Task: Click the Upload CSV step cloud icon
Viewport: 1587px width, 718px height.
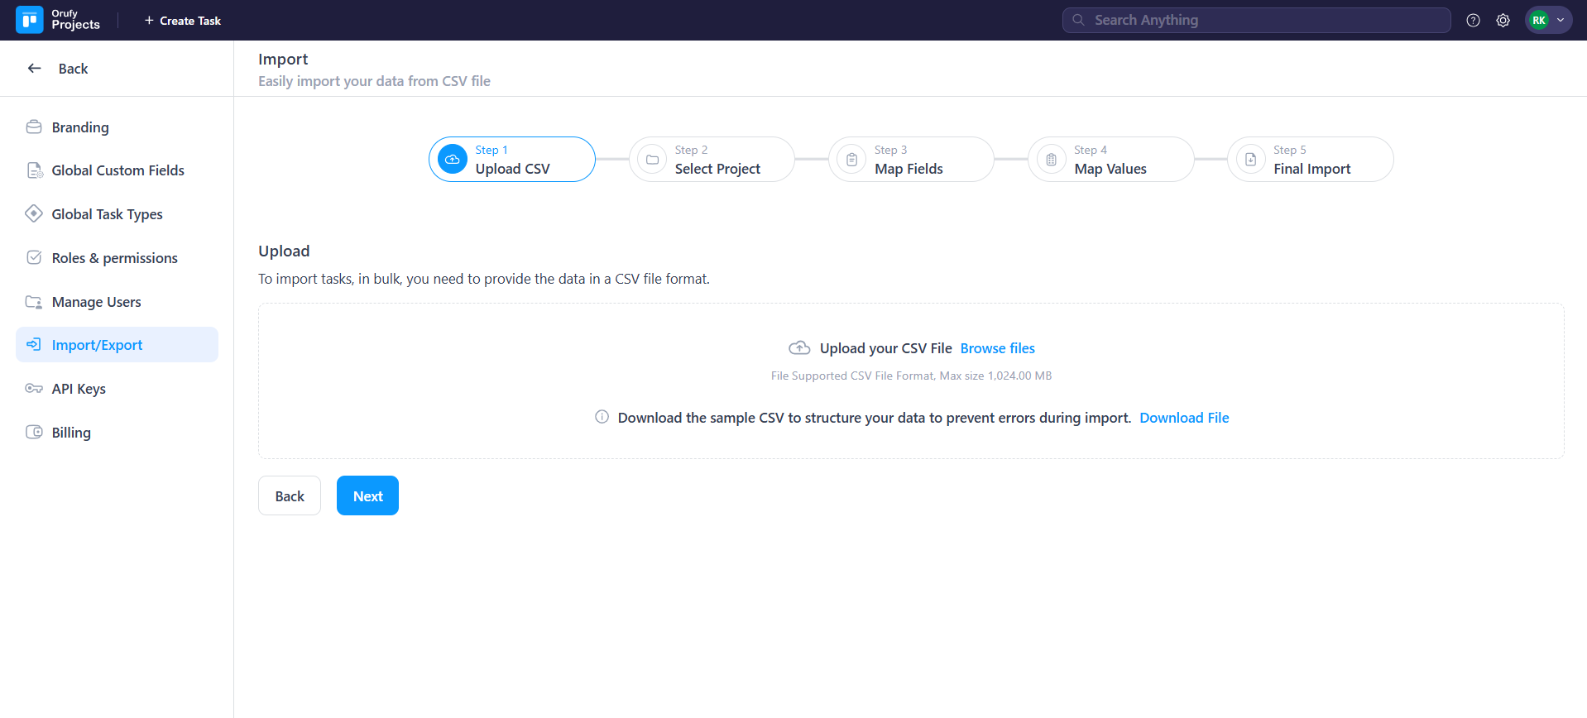Action: tap(453, 160)
